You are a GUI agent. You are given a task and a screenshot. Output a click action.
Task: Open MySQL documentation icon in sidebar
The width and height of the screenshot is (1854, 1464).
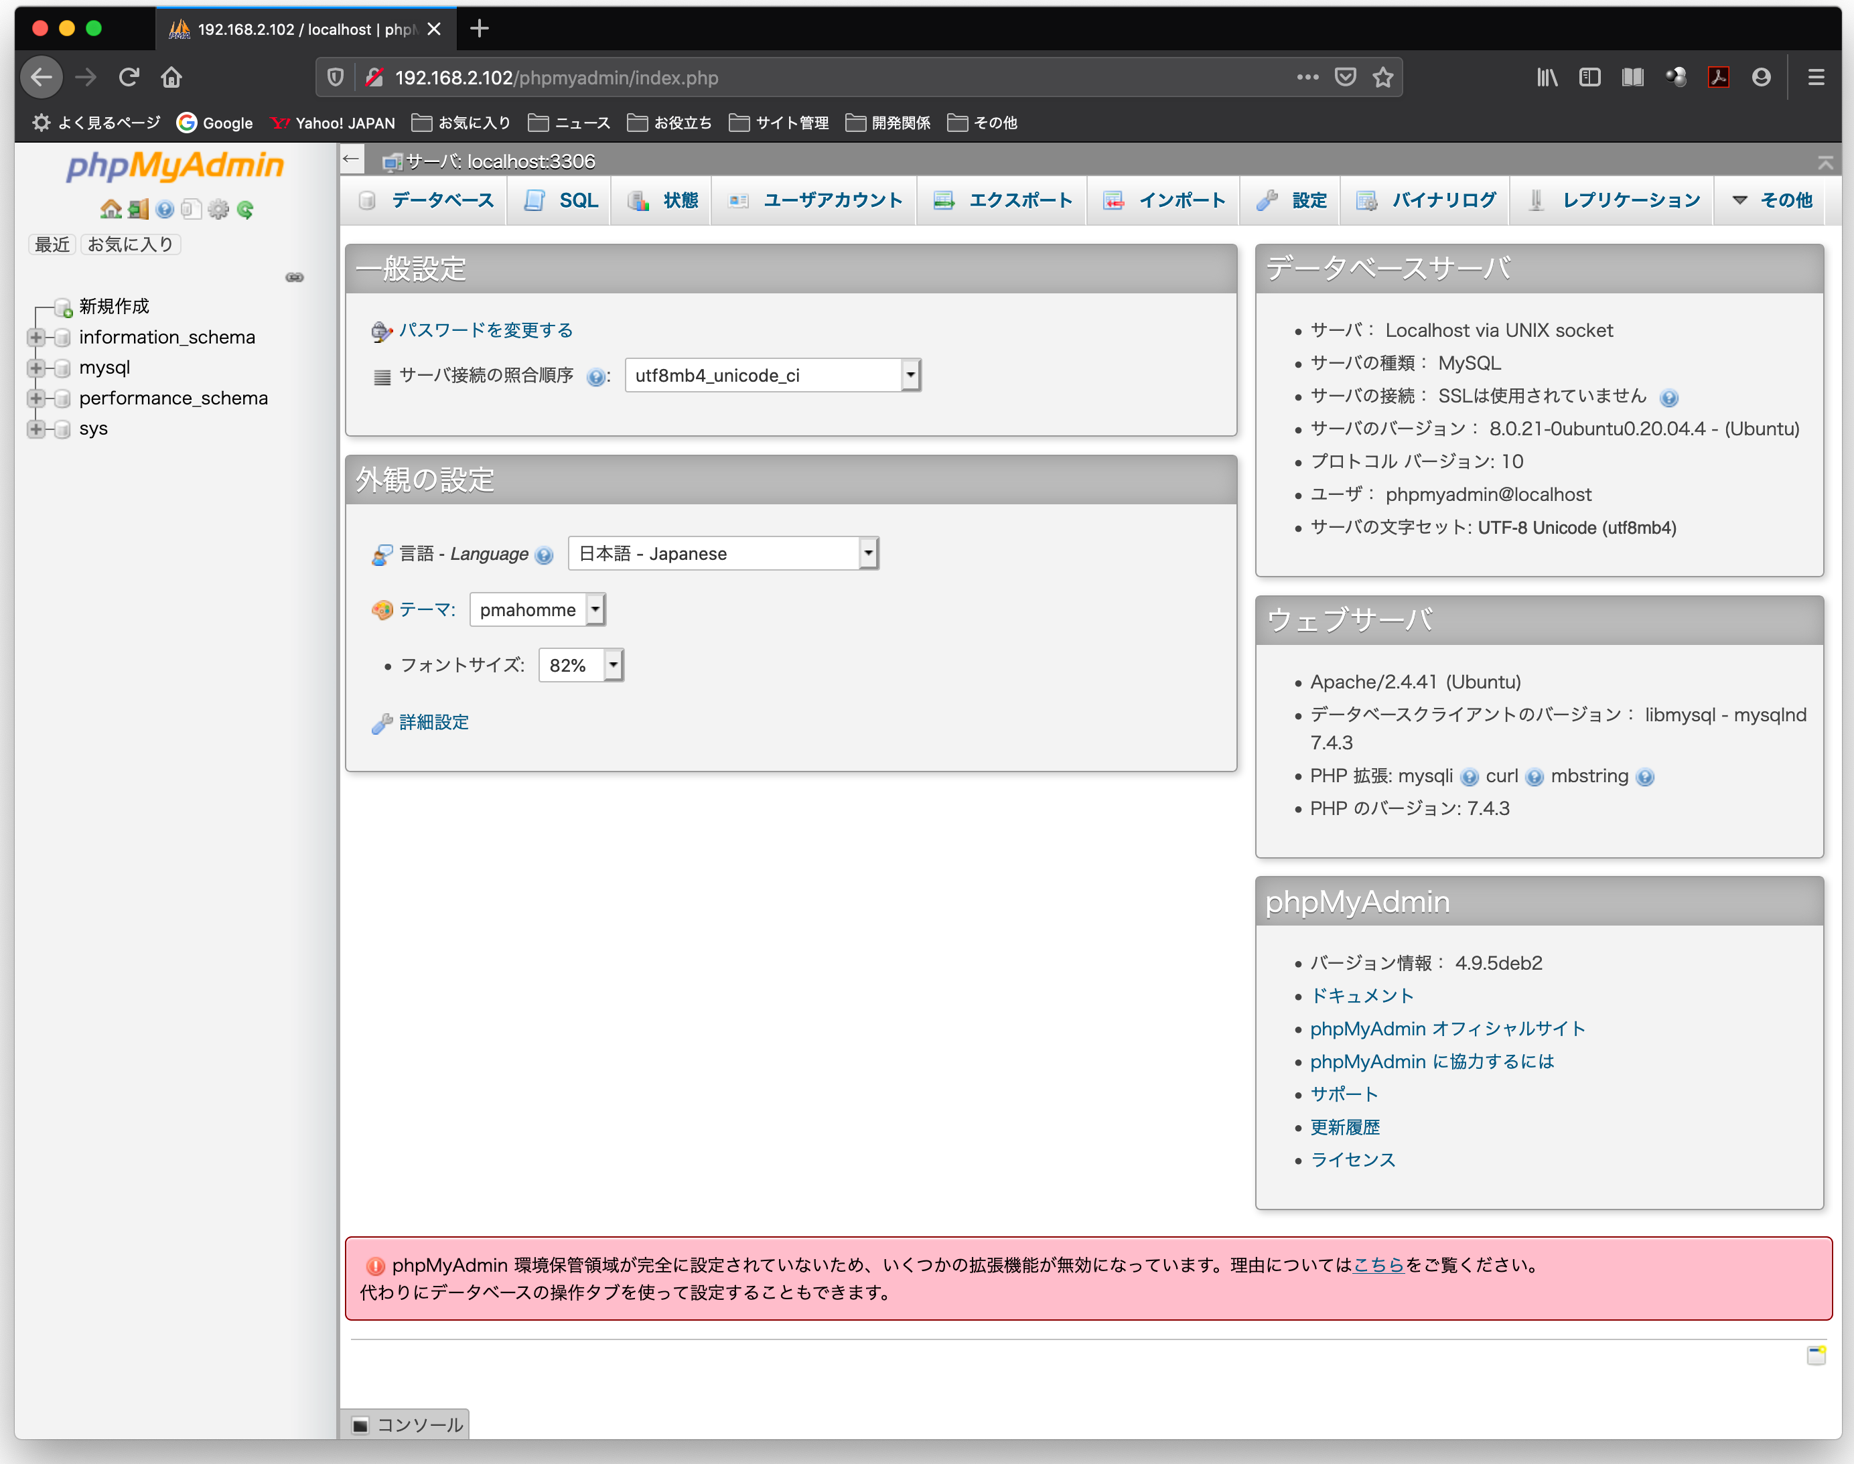tap(191, 209)
